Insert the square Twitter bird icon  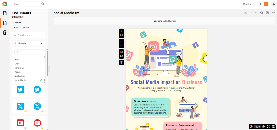[x=20, y=90]
